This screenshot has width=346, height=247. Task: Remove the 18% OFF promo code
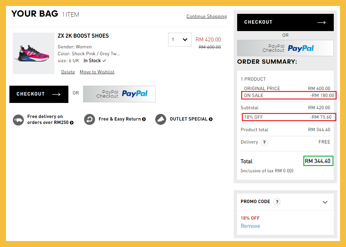pyautogui.click(x=250, y=226)
